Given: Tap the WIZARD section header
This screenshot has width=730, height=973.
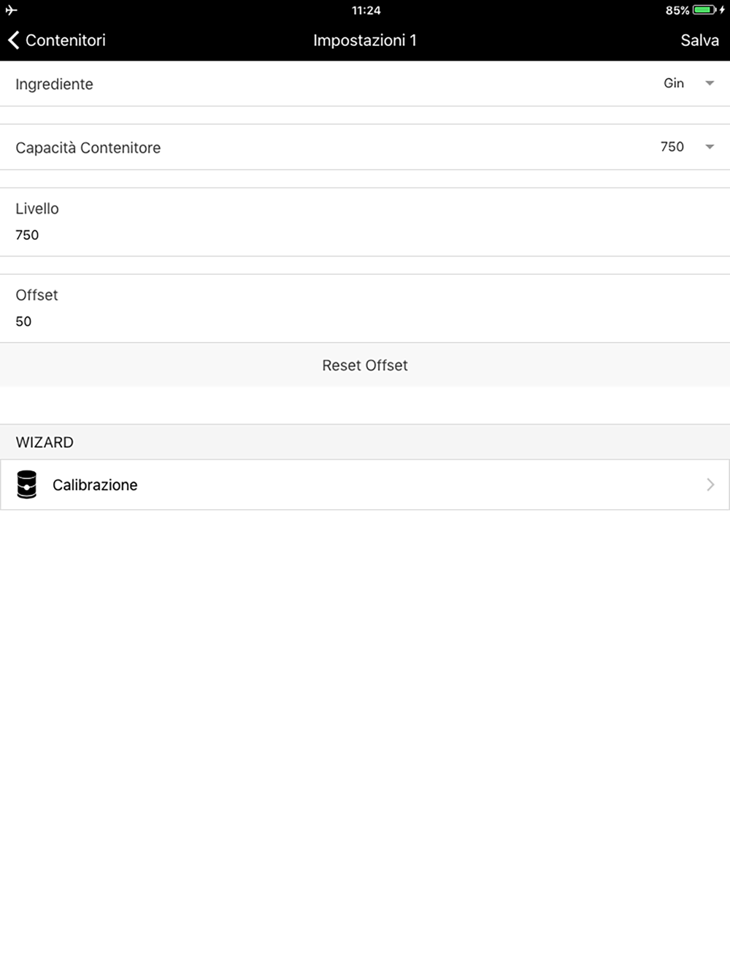Looking at the screenshot, I should pos(45,442).
